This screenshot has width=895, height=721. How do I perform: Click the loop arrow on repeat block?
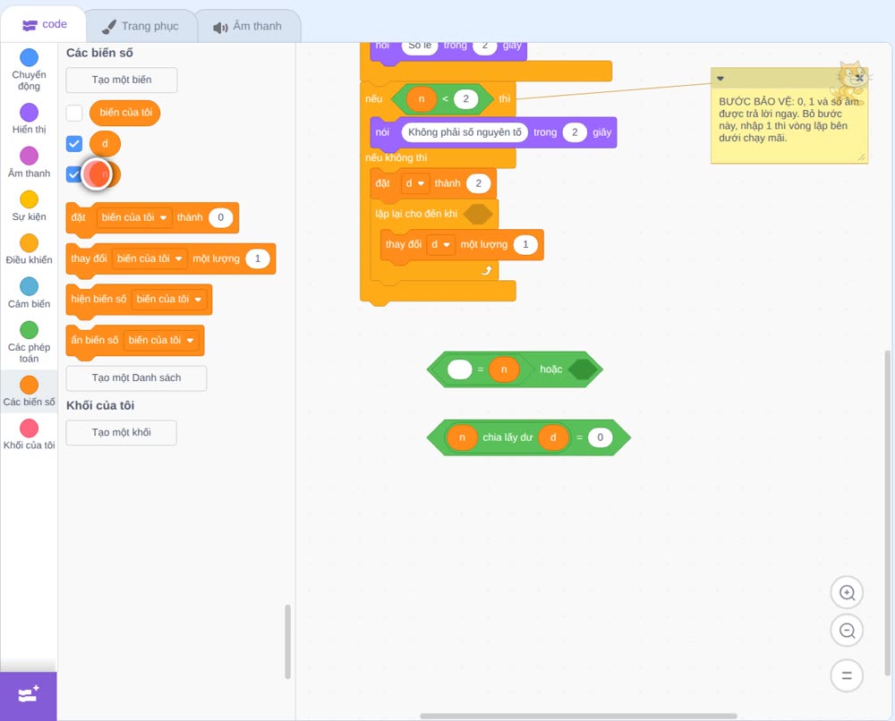click(x=486, y=270)
